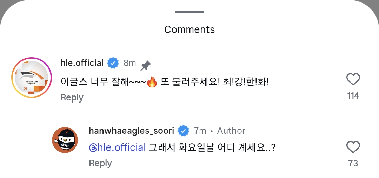The image size is (379, 178).
Task: View the 73 likes count
Action: (x=353, y=164)
